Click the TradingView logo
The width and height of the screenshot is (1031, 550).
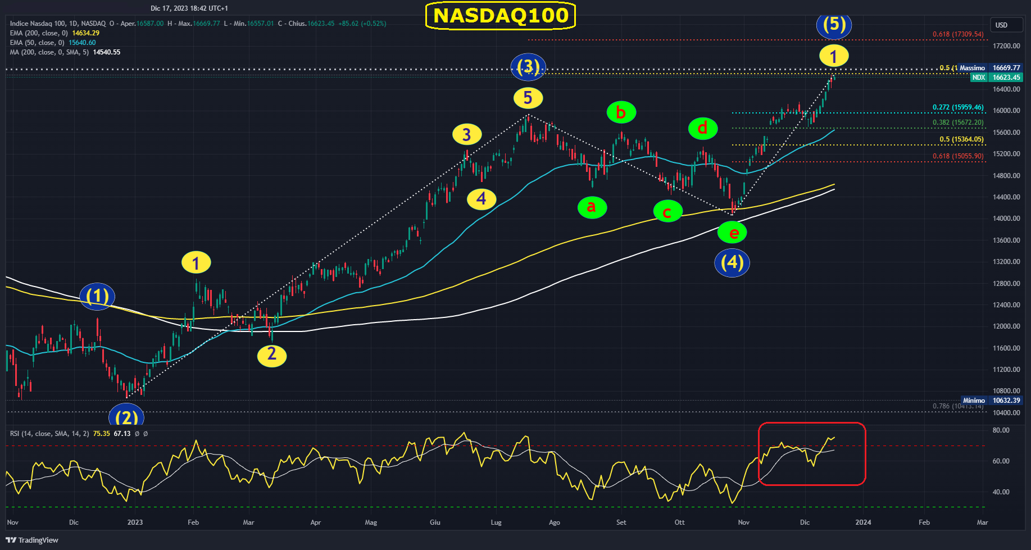32,540
